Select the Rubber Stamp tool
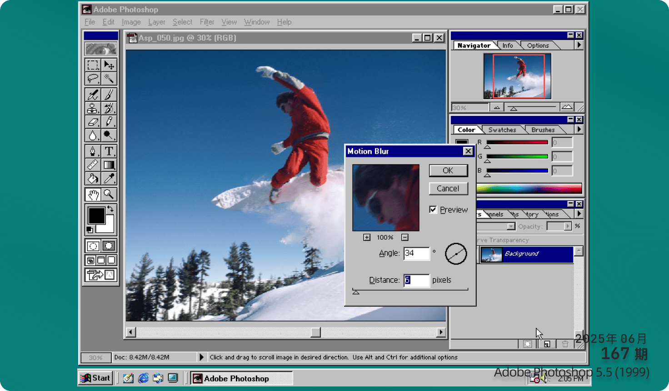Screen dimensions: 669x391 click(x=93, y=108)
